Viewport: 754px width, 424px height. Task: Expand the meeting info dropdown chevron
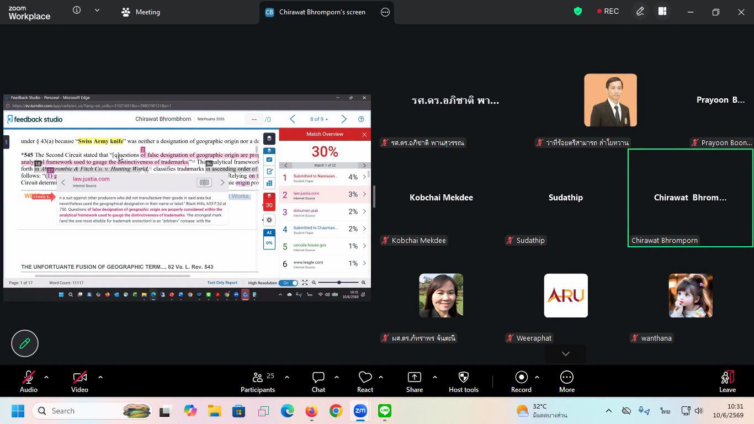pos(97,10)
